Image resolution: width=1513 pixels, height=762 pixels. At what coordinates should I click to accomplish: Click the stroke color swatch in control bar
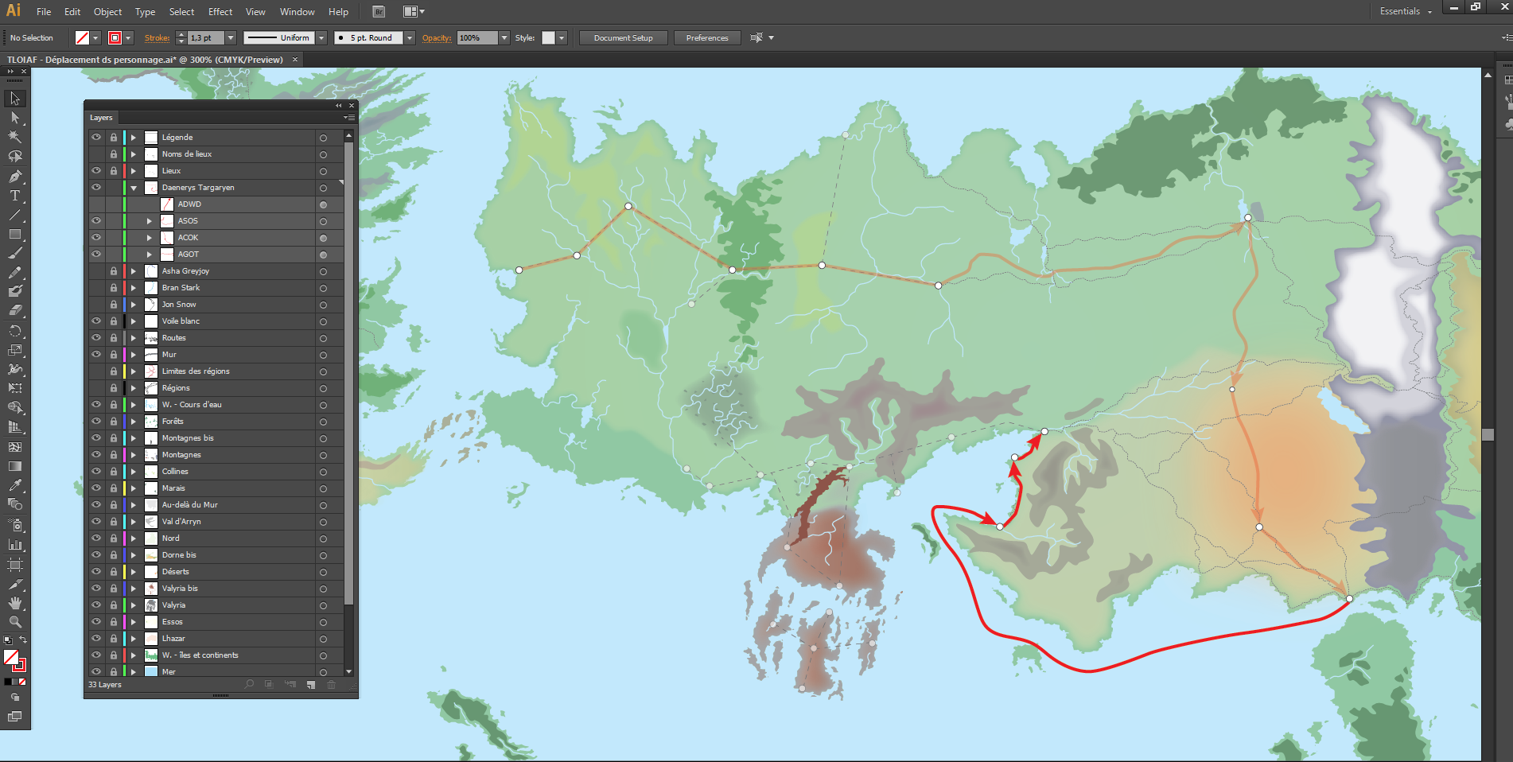click(x=115, y=37)
